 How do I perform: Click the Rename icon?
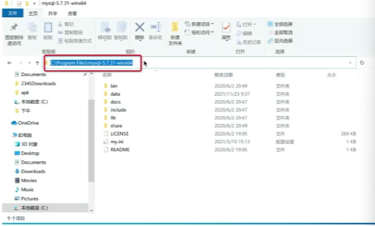click(x=155, y=27)
